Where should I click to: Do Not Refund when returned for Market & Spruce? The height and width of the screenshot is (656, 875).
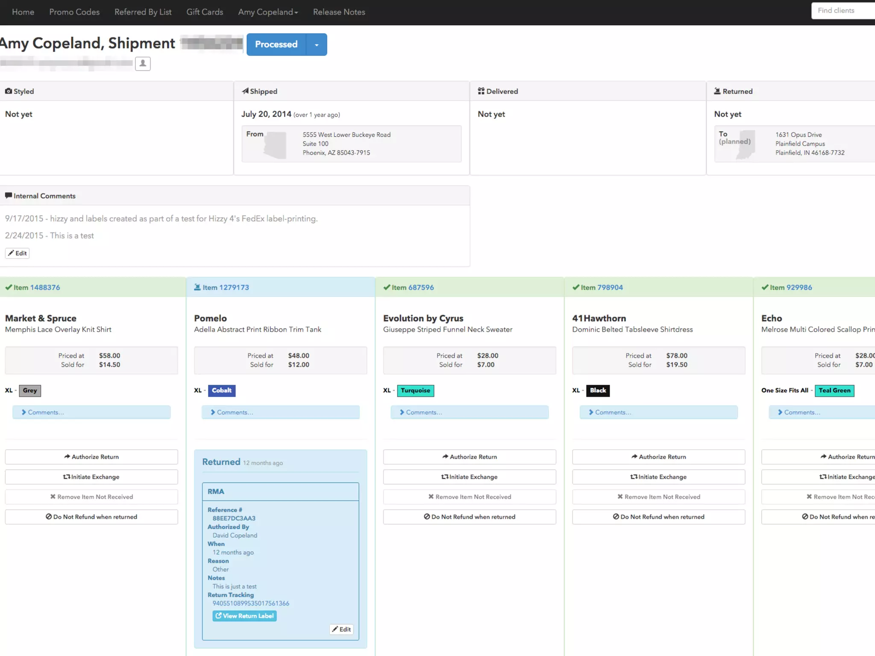[x=91, y=517]
